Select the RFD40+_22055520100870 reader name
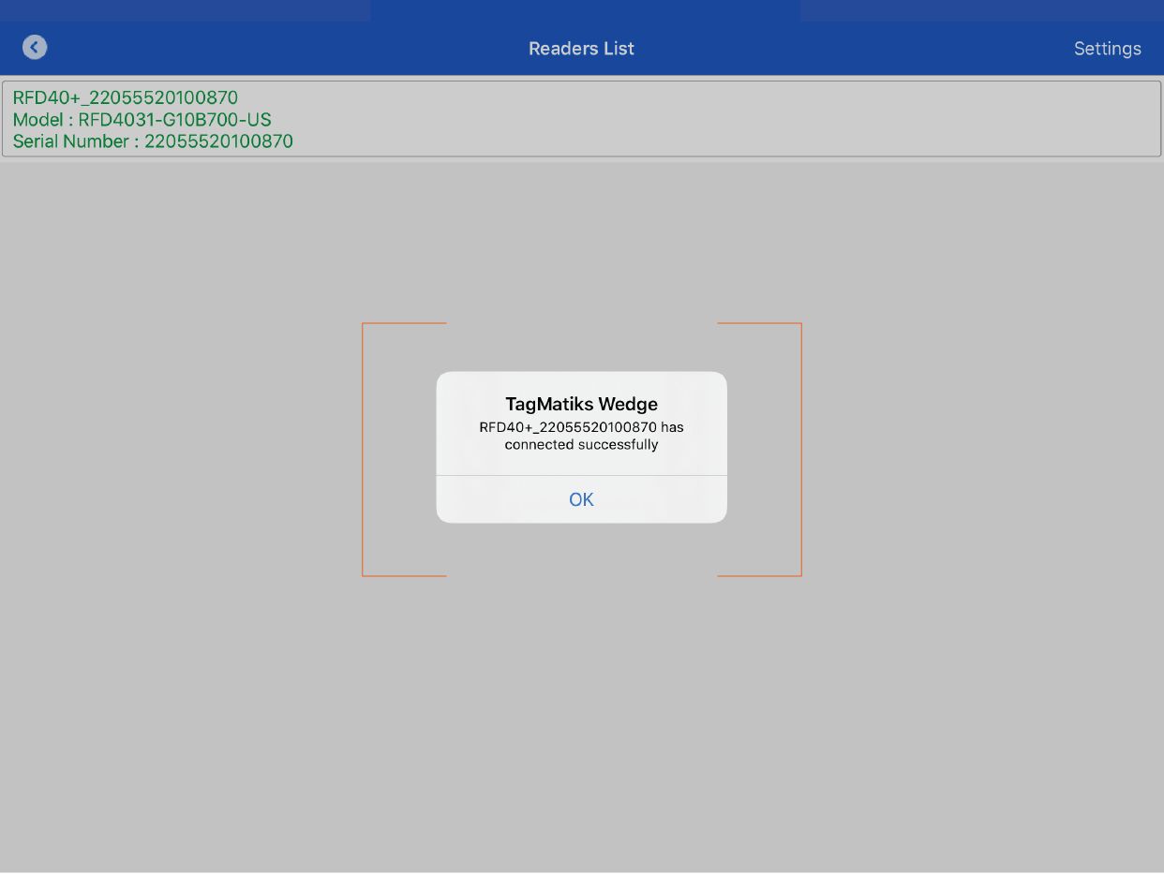Image resolution: width=1164 pixels, height=875 pixels. (x=126, y=97)
